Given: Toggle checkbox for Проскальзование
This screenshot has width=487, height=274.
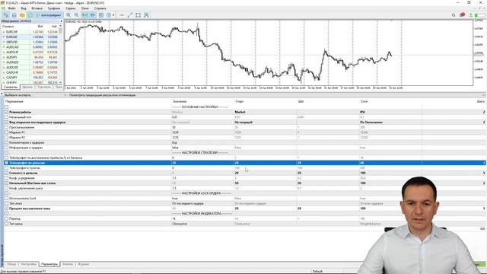Looking at the screenshot, I should coord(7,127).
